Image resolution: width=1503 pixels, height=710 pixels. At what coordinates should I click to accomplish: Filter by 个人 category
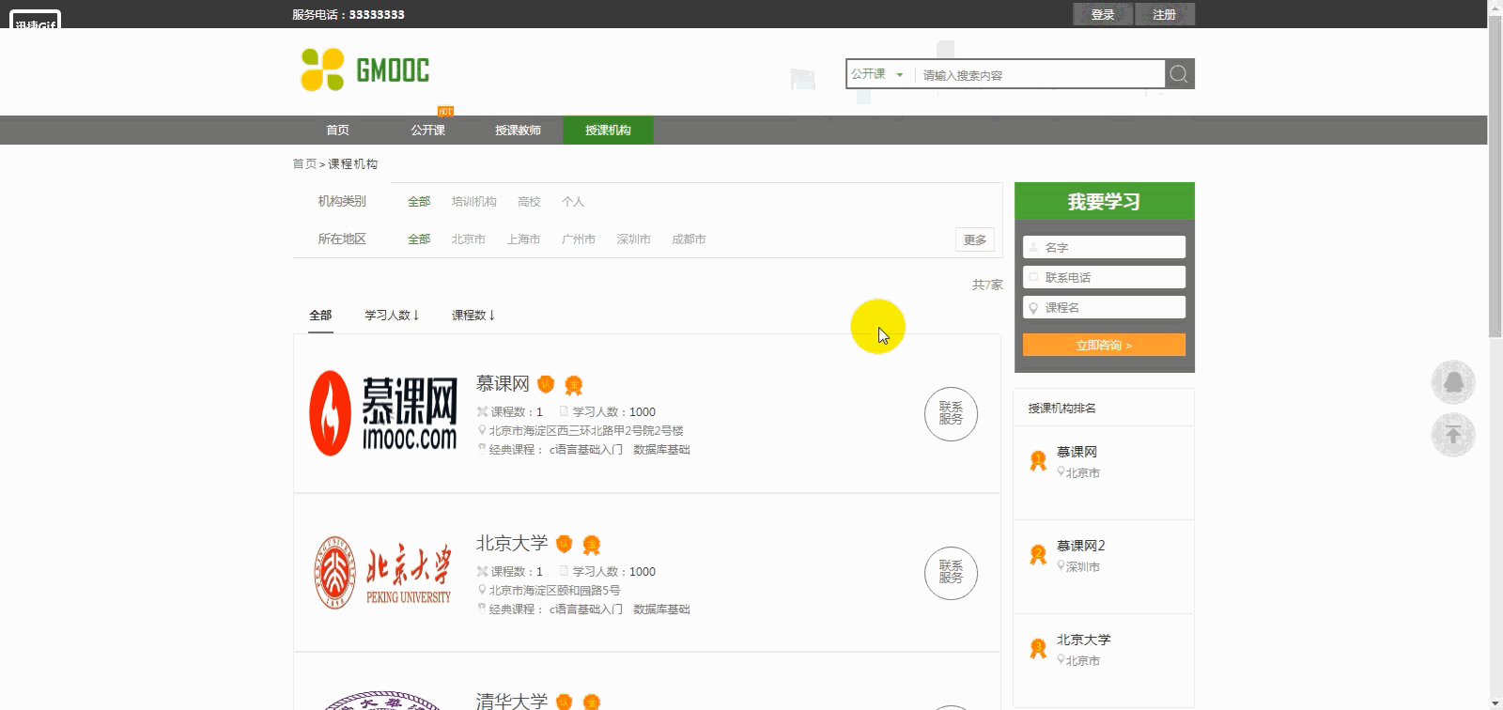(x=573, y=202)
